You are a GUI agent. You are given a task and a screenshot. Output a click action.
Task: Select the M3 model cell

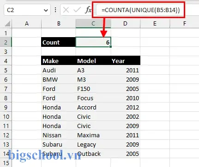[93, 79]
